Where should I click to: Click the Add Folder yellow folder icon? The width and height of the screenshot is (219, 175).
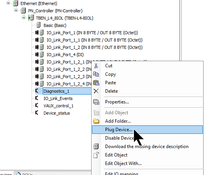coord(96,121)
